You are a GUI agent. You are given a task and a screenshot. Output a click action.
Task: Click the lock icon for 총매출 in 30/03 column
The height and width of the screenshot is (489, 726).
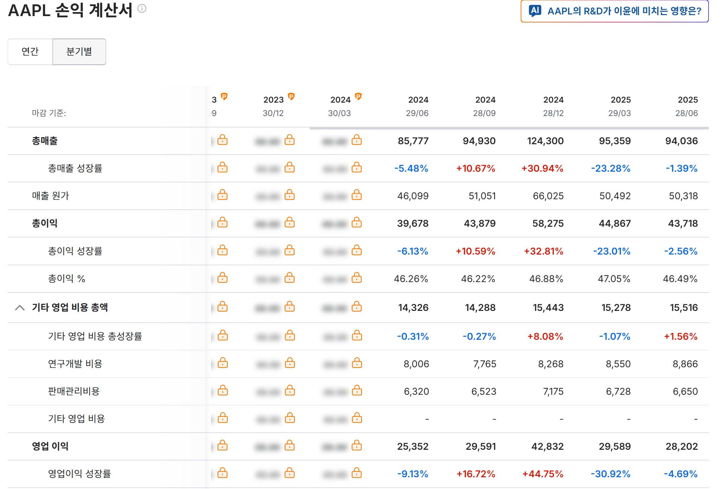pyautogui.click(x=357, y=140)
